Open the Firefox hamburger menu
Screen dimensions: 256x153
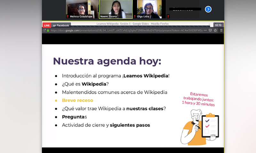coord(221,30)
